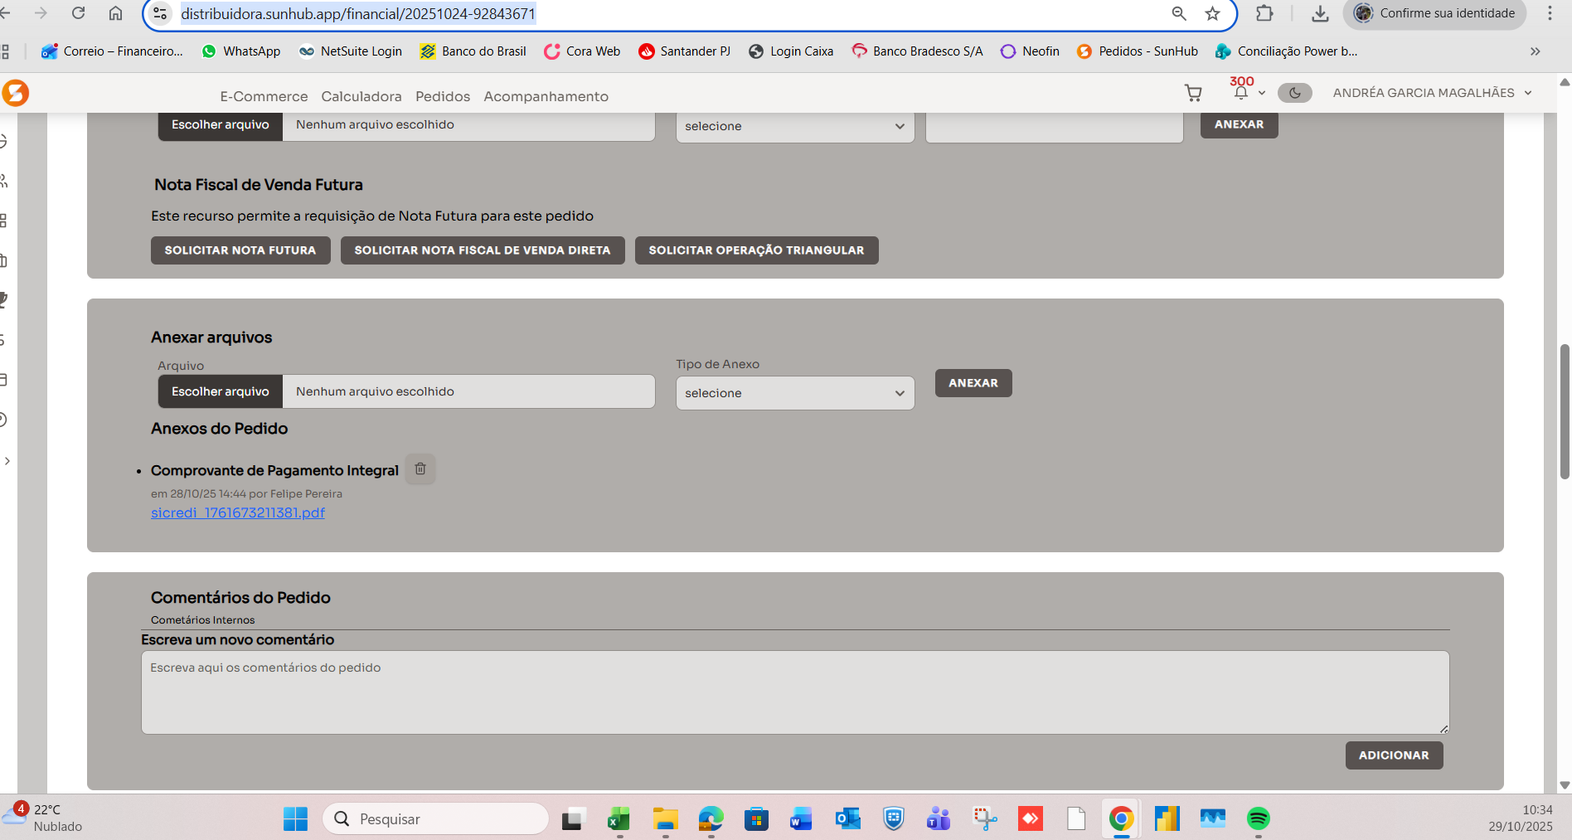Screen dimensions: 1572x840
Task: Open browser downloads icon
Action: click(1320, 13)
